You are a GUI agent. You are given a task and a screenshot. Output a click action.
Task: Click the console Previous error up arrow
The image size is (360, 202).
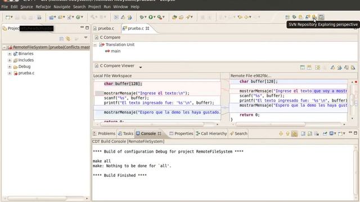[x=287, y=134]
